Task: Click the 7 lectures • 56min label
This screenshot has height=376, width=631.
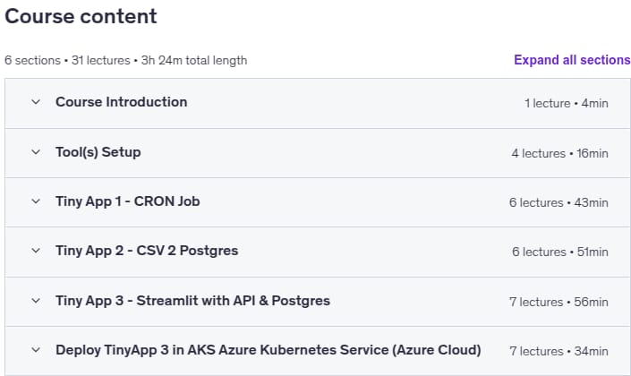Action: tap(559, 302)
